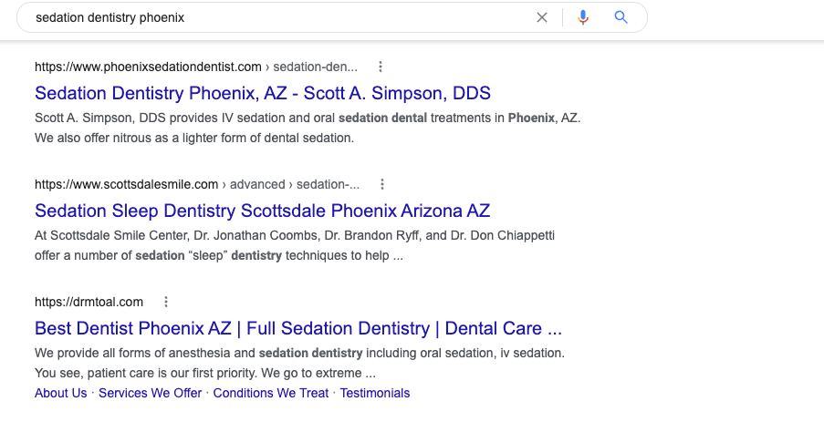Image resolution: width=824 pixels, height=422 pixels.
Task: Click the https://drmtoal.com URL text
Action: point(89,302)
